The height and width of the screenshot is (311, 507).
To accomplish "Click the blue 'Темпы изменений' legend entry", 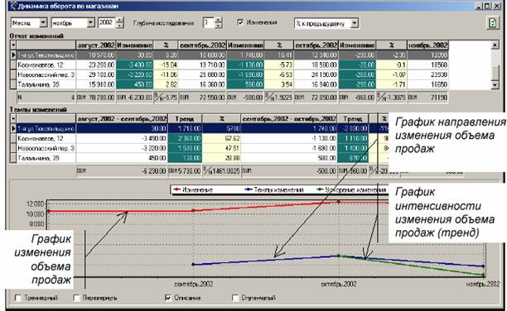I will pos(274,189).
